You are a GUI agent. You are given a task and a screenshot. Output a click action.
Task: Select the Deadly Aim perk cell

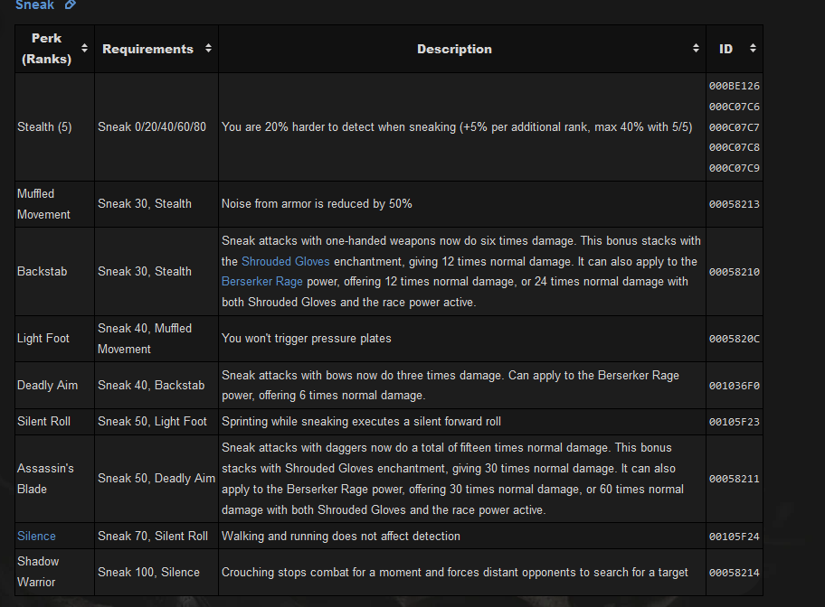54,385
